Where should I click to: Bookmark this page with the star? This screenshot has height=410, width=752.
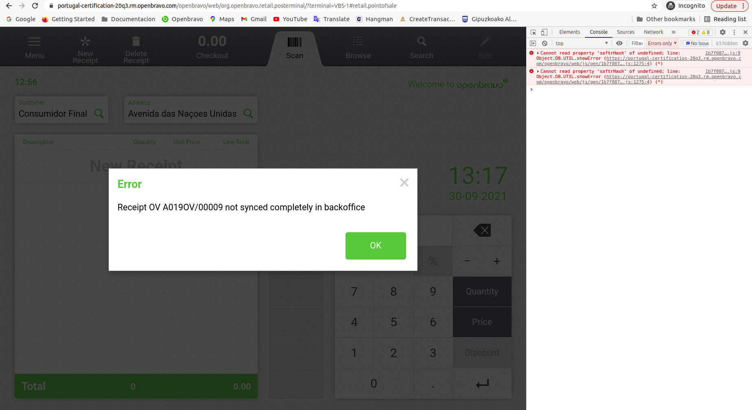pos(654,6)
